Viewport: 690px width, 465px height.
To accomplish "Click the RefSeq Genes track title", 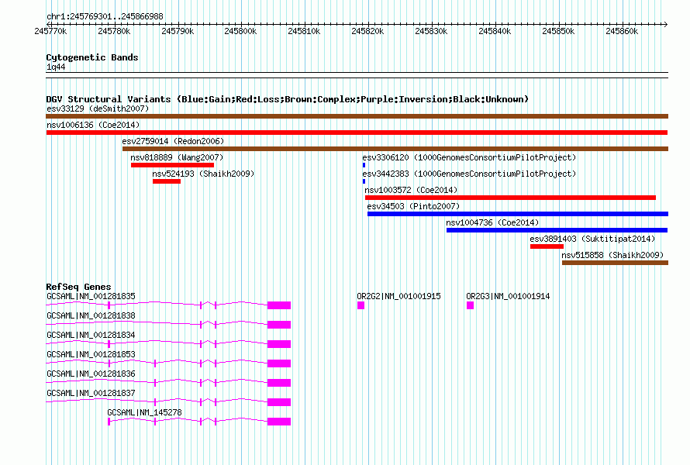I will (x=78, y=287).
